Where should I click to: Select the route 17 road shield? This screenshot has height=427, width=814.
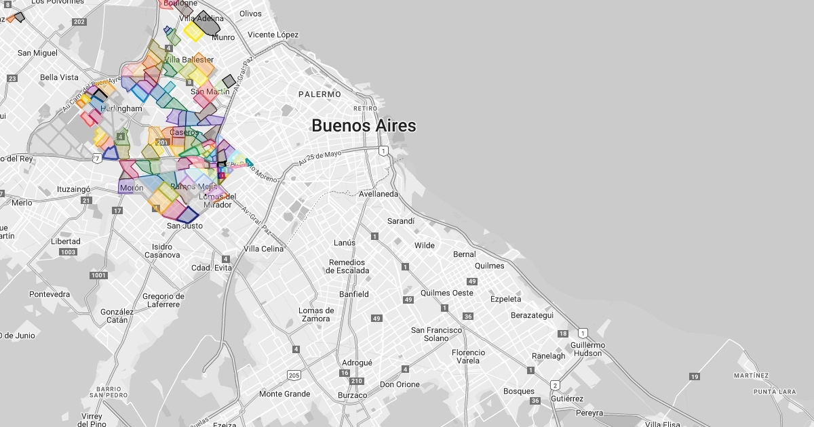(117, 211)
